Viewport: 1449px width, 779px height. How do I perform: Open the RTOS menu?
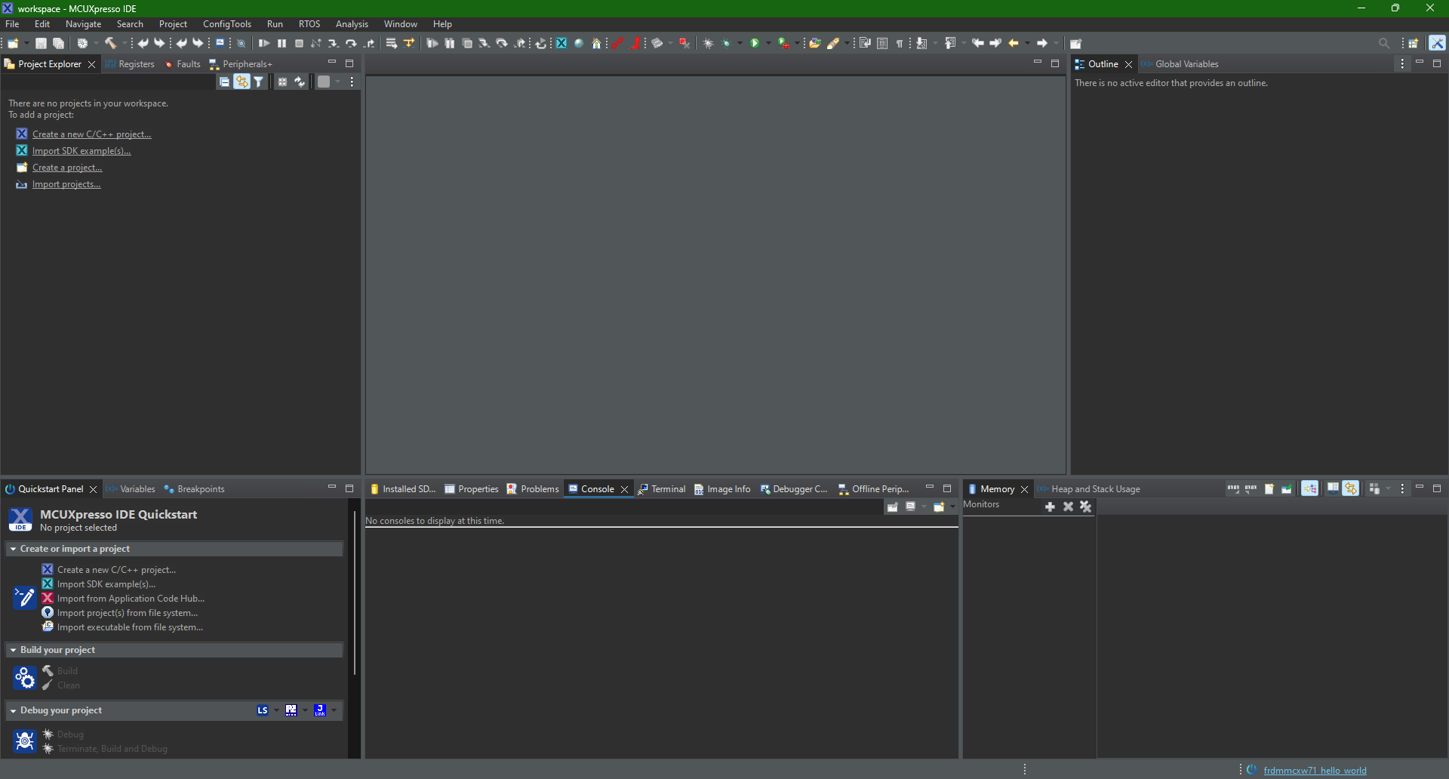309,24
